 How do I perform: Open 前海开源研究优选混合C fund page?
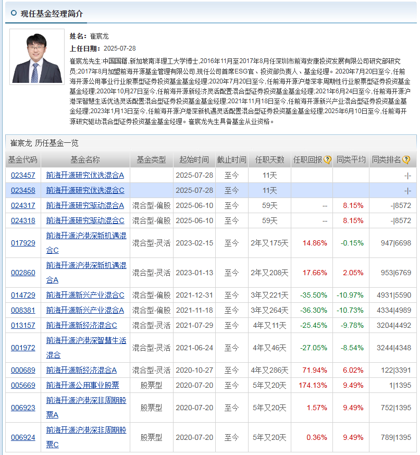85,190
